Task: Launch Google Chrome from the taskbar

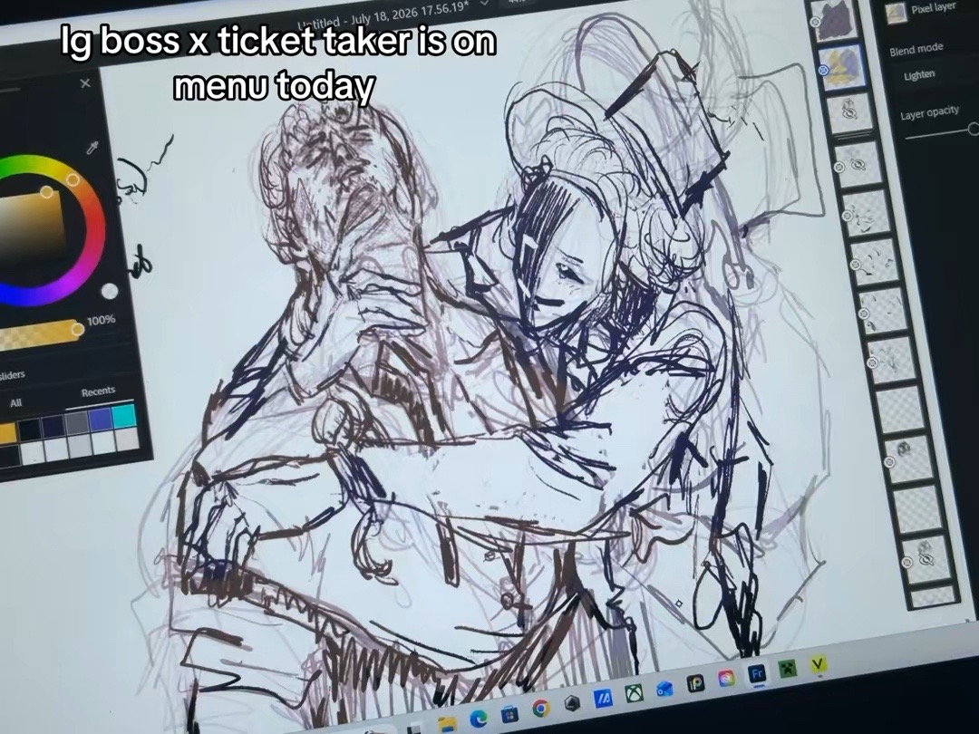Action: coord(540,708)
